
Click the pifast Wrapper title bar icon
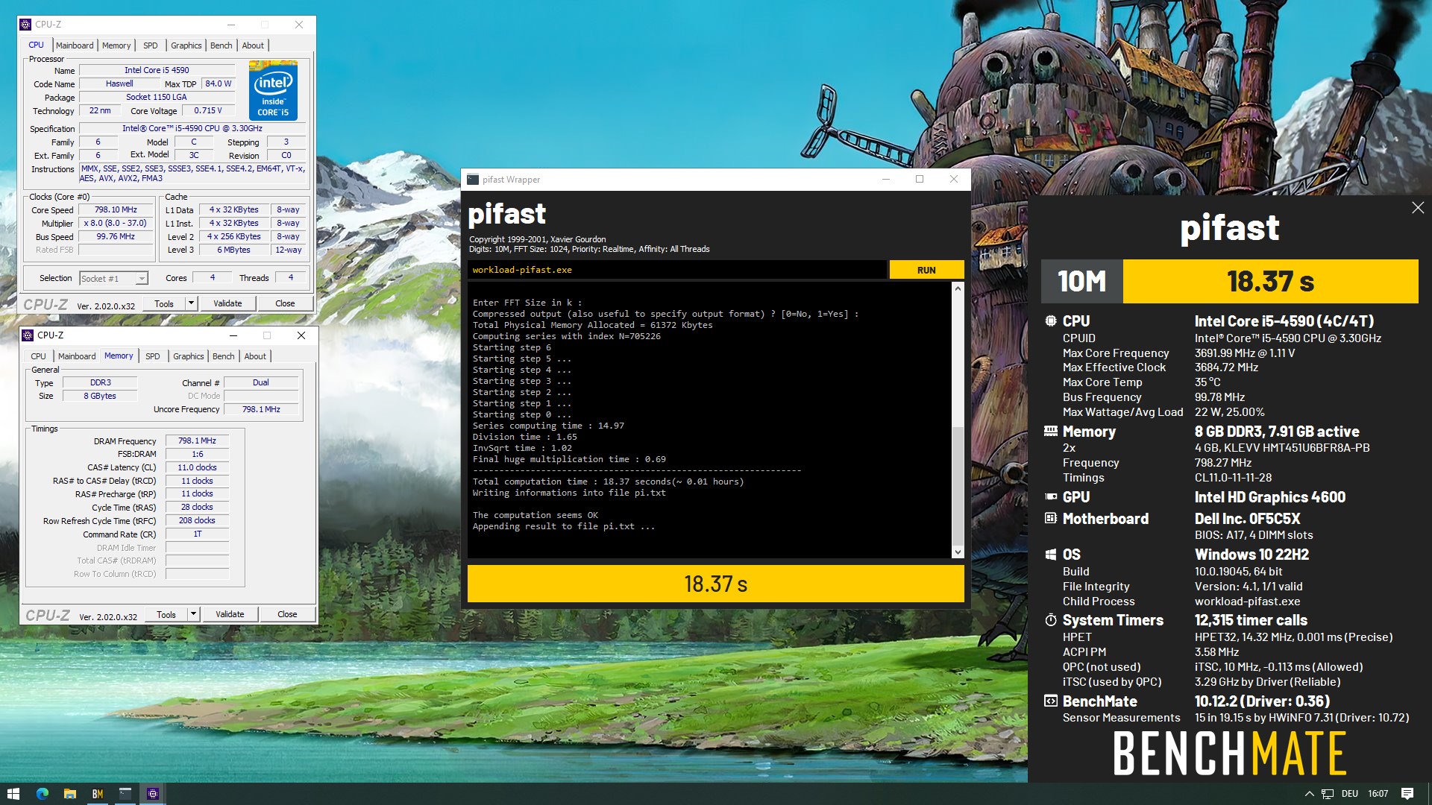pos(473,180)
